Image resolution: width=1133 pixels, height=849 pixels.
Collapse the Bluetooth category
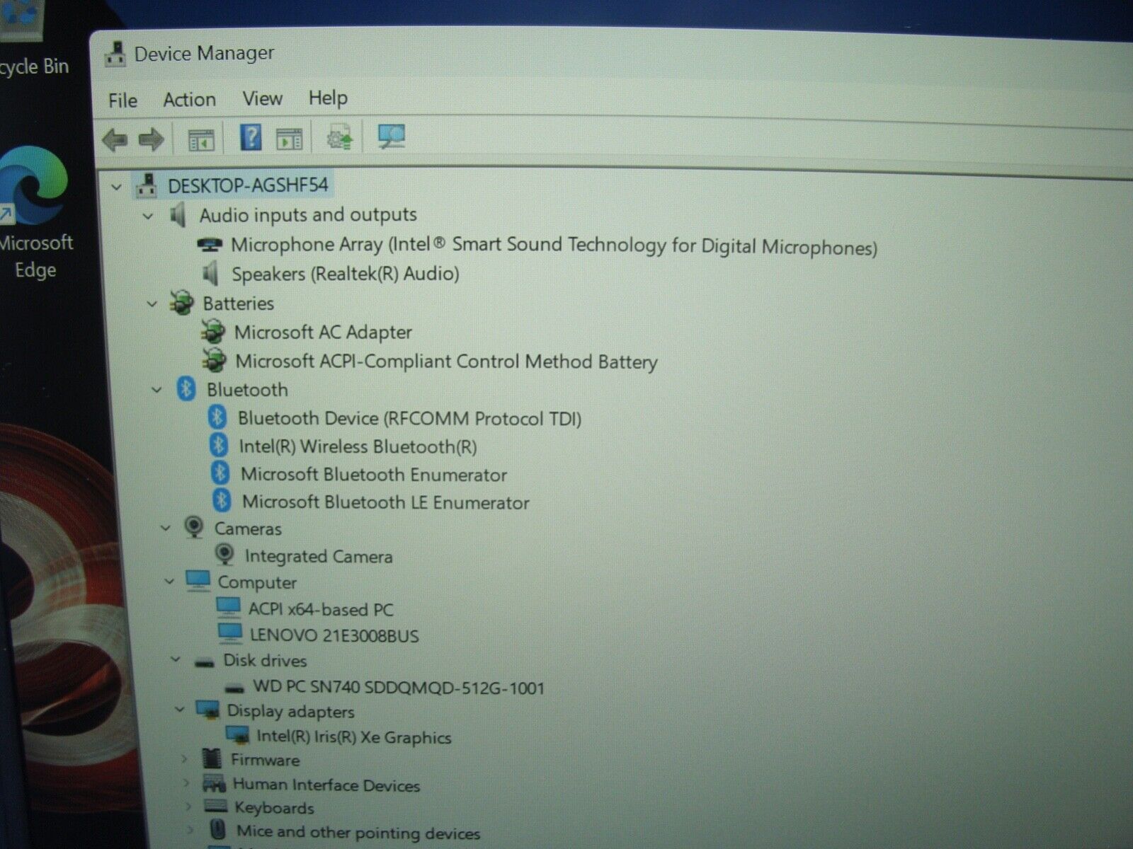coord(156,391)
